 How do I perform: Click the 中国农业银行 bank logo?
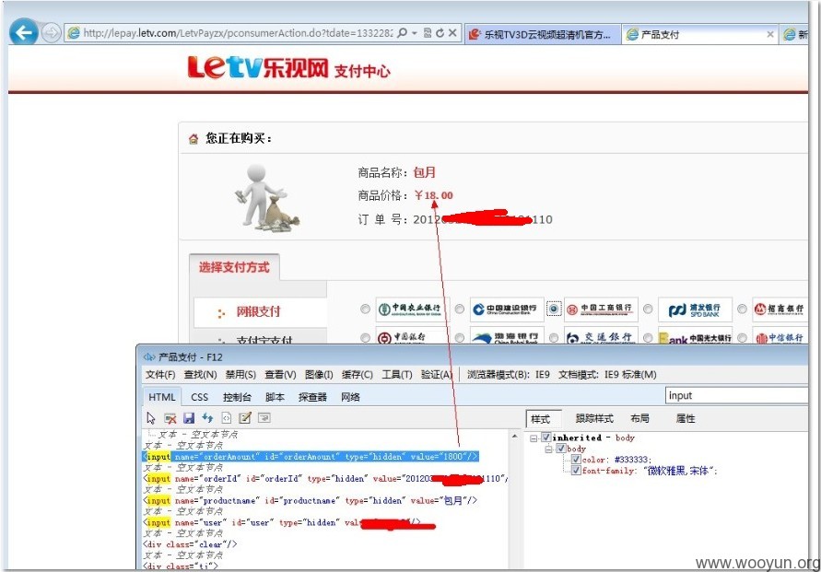click(x=413, y=309)
